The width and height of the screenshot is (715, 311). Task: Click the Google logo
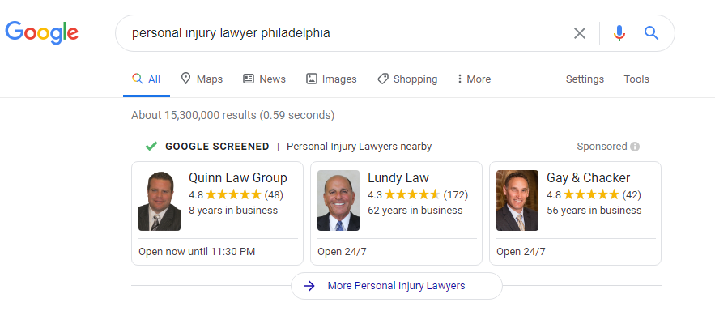click(x=41, y=33)
